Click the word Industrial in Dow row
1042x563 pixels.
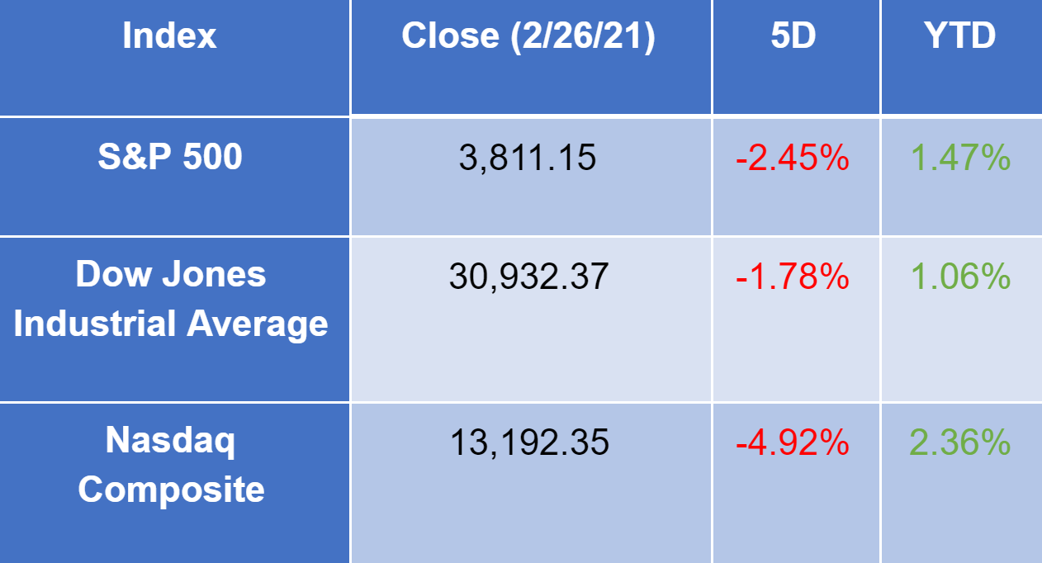(95, 324)
